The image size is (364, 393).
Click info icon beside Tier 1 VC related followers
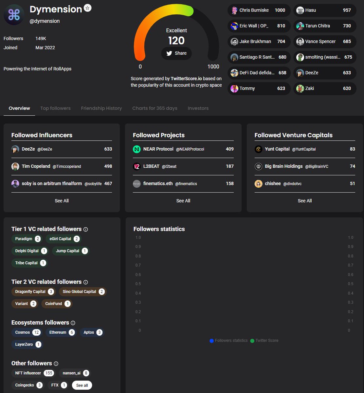coord(86,230)
